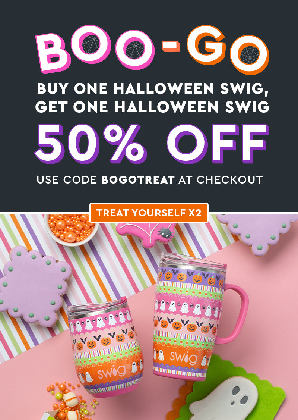Select the 50% OFF offer text

click(151, 144)
